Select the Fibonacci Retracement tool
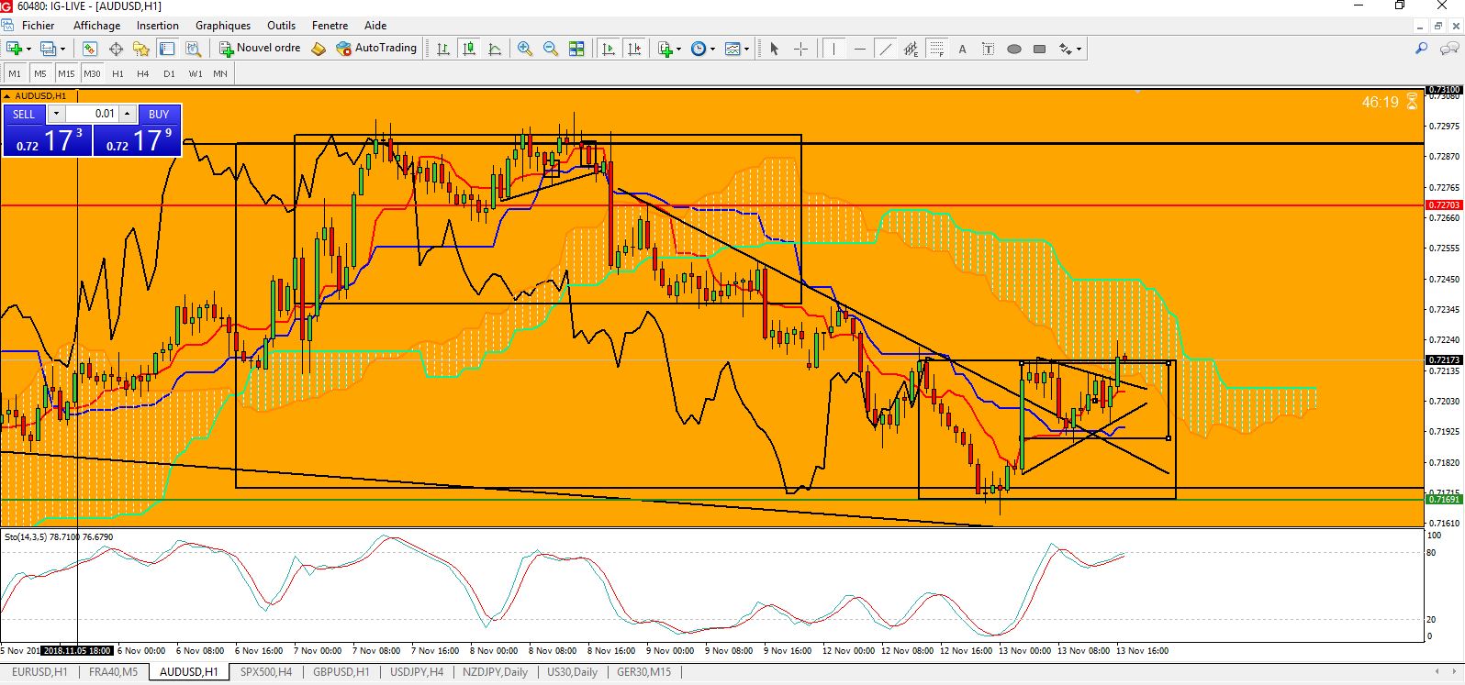The height and width of the screenshot is (685, 1465). (x=936, y=49)
